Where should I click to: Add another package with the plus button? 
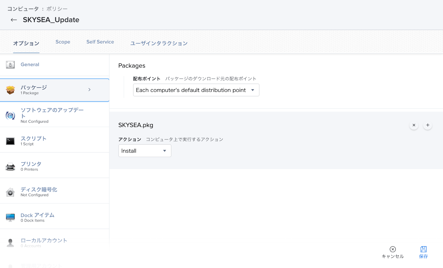point(428,125)
